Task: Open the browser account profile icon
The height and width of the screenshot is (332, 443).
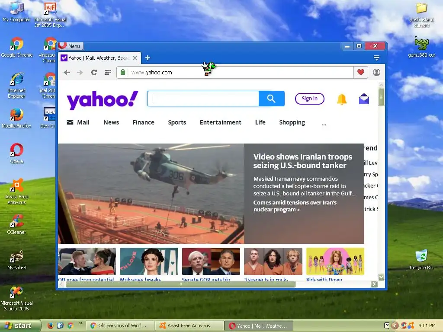Action: (376, 72)
